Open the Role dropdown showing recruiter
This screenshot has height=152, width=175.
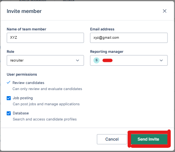click(45, 60)
